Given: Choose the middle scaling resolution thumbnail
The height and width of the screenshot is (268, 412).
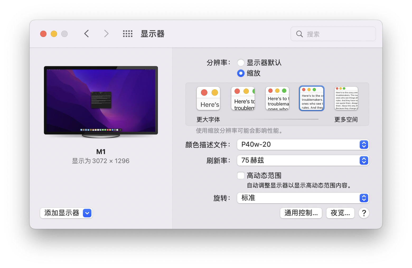Looking at the screenshot, I should tap(277, 98).
